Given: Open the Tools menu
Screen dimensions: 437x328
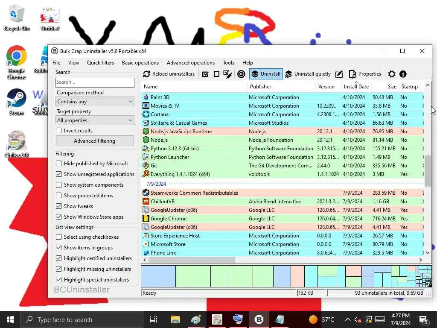Looking at the screenshot, I should tap(229, 62).
